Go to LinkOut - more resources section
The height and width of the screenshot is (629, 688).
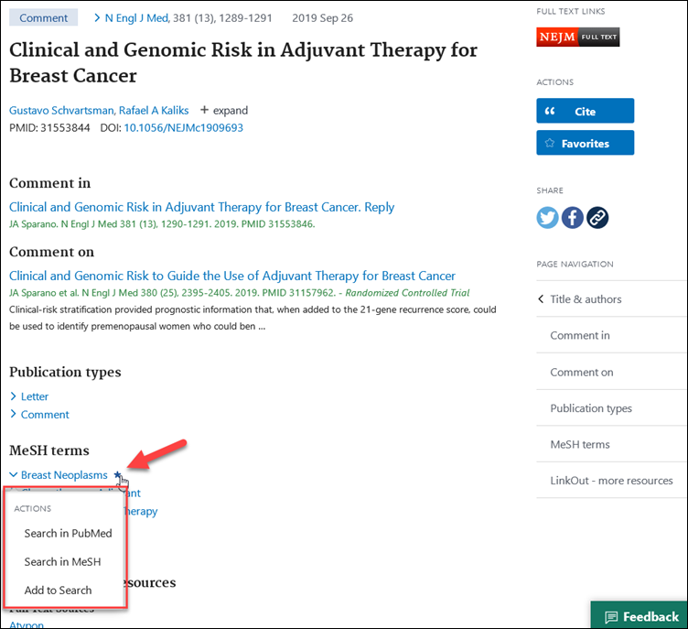coord(611,481)
